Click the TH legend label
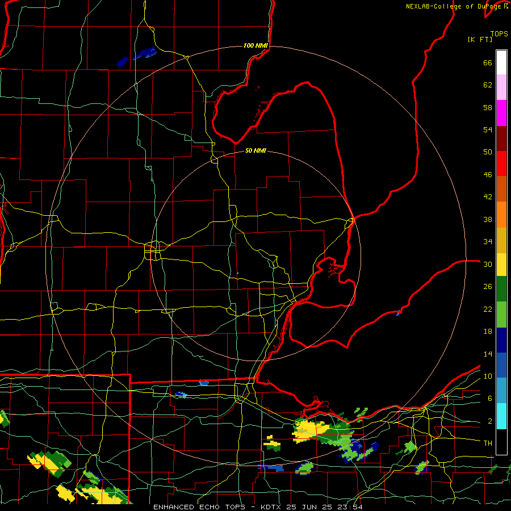This screenshot has height=511, width=511. [488, 443]
